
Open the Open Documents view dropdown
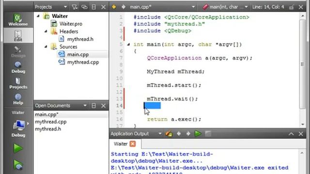[85, 106]
